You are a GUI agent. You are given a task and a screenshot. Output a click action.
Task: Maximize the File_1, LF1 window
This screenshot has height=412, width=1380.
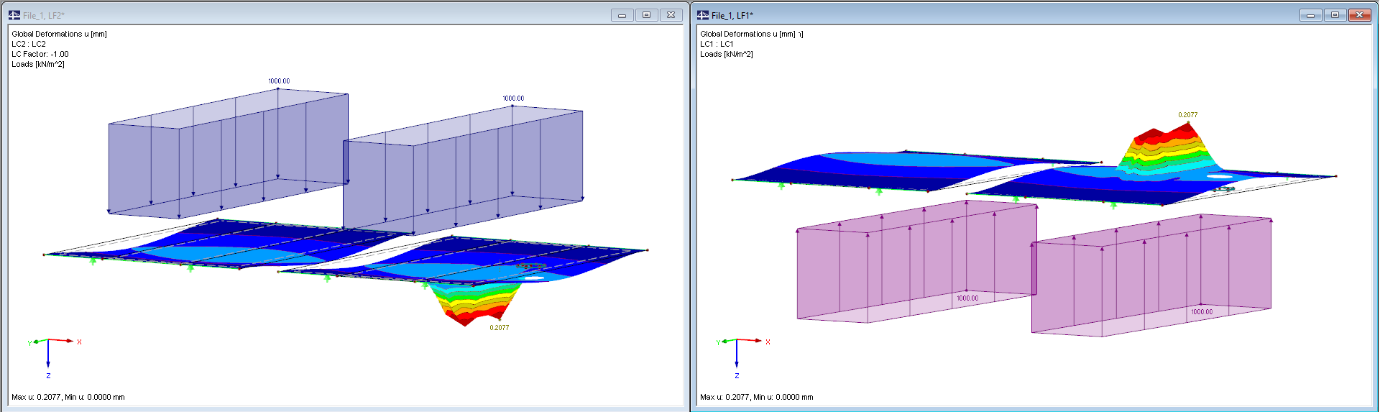coord(1335,15)
